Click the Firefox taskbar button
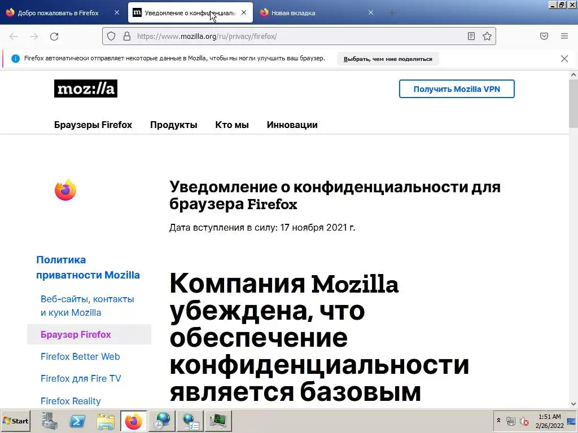Viewport: 578px width, 433px height. tap(133, 421)
